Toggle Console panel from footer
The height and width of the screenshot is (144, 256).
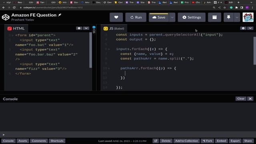8,141
